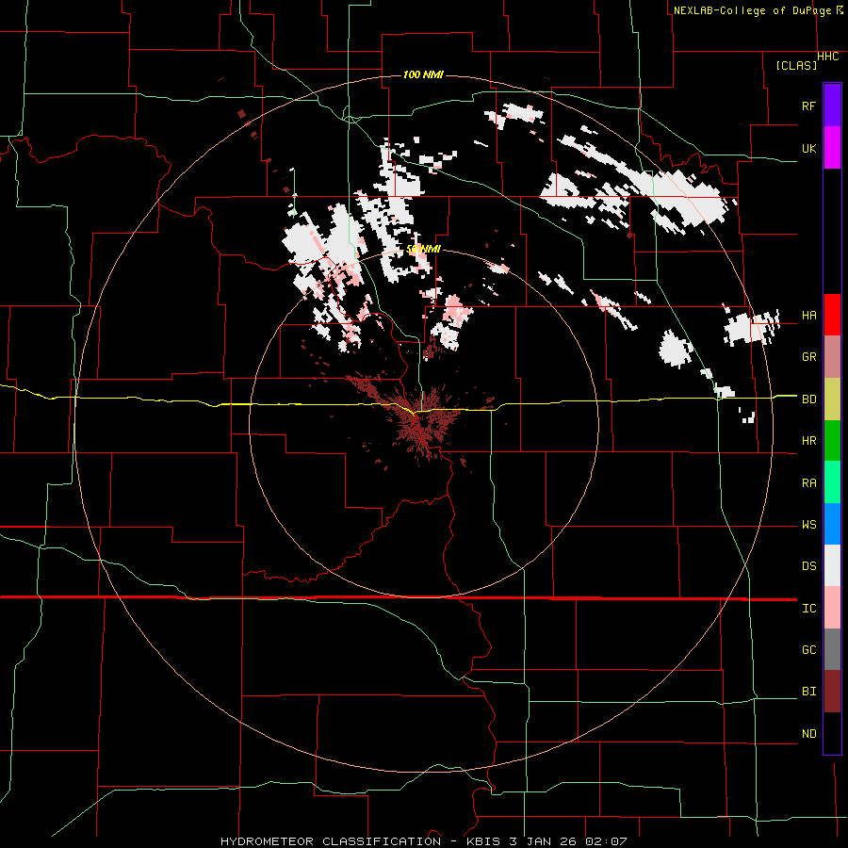Click the WS legend label
Image resolution: width=848 pixels, height=848 pixels.
point(809,525)
